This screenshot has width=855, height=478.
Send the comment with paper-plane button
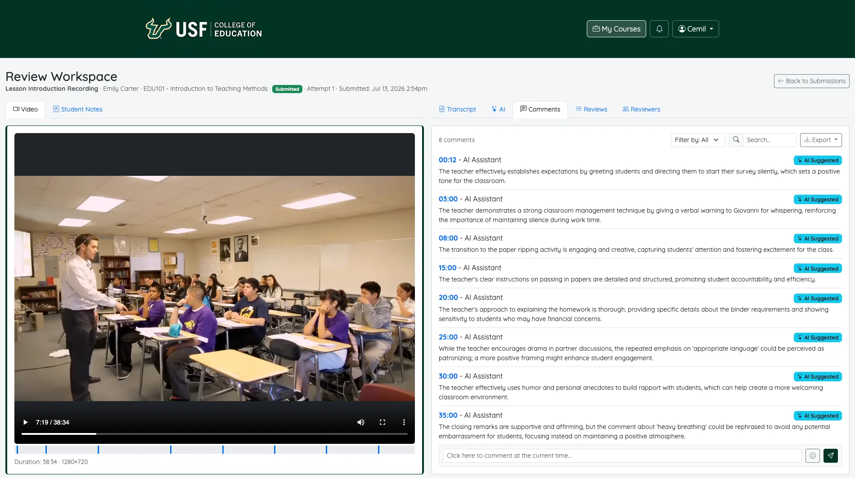pos(831,456)
